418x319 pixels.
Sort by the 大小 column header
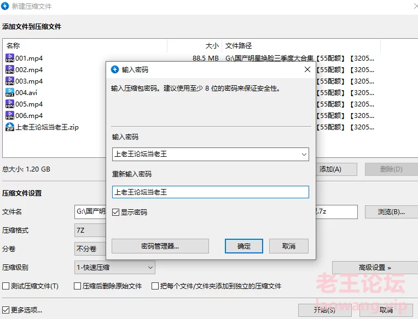[212, 46]
